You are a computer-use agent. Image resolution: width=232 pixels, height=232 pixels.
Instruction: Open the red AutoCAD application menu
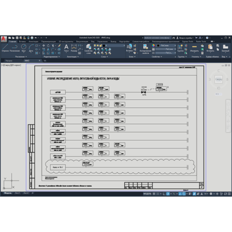(x=3, y=39)
